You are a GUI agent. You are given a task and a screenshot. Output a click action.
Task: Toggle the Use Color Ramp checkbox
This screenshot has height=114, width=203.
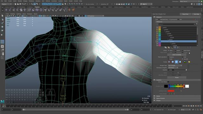click(x=168, y=82)
